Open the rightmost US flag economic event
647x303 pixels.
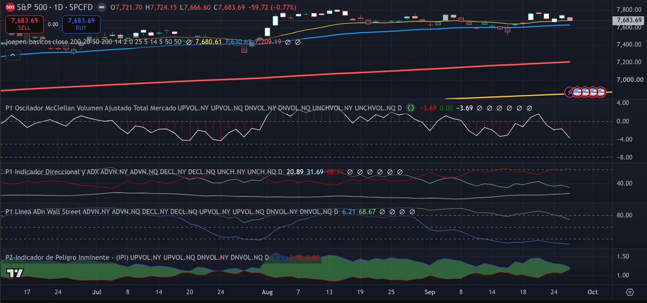[x=601, y=92]
